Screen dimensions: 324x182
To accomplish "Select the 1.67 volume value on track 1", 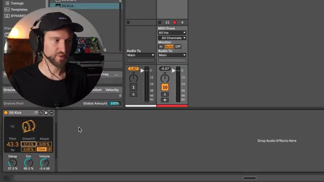I will 133,69.
